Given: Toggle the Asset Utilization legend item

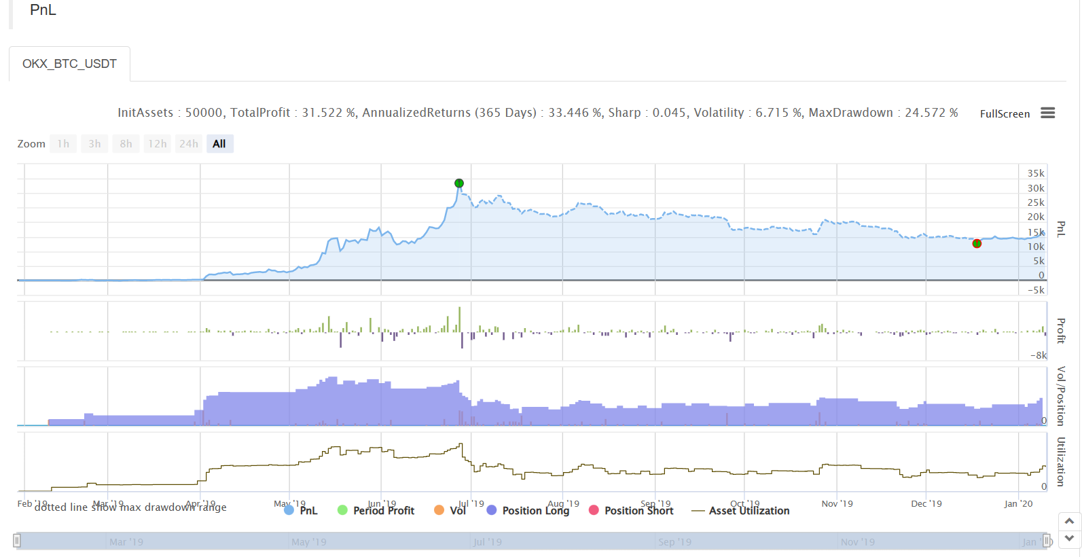Looking at the screenshot, I should (740, 510).
